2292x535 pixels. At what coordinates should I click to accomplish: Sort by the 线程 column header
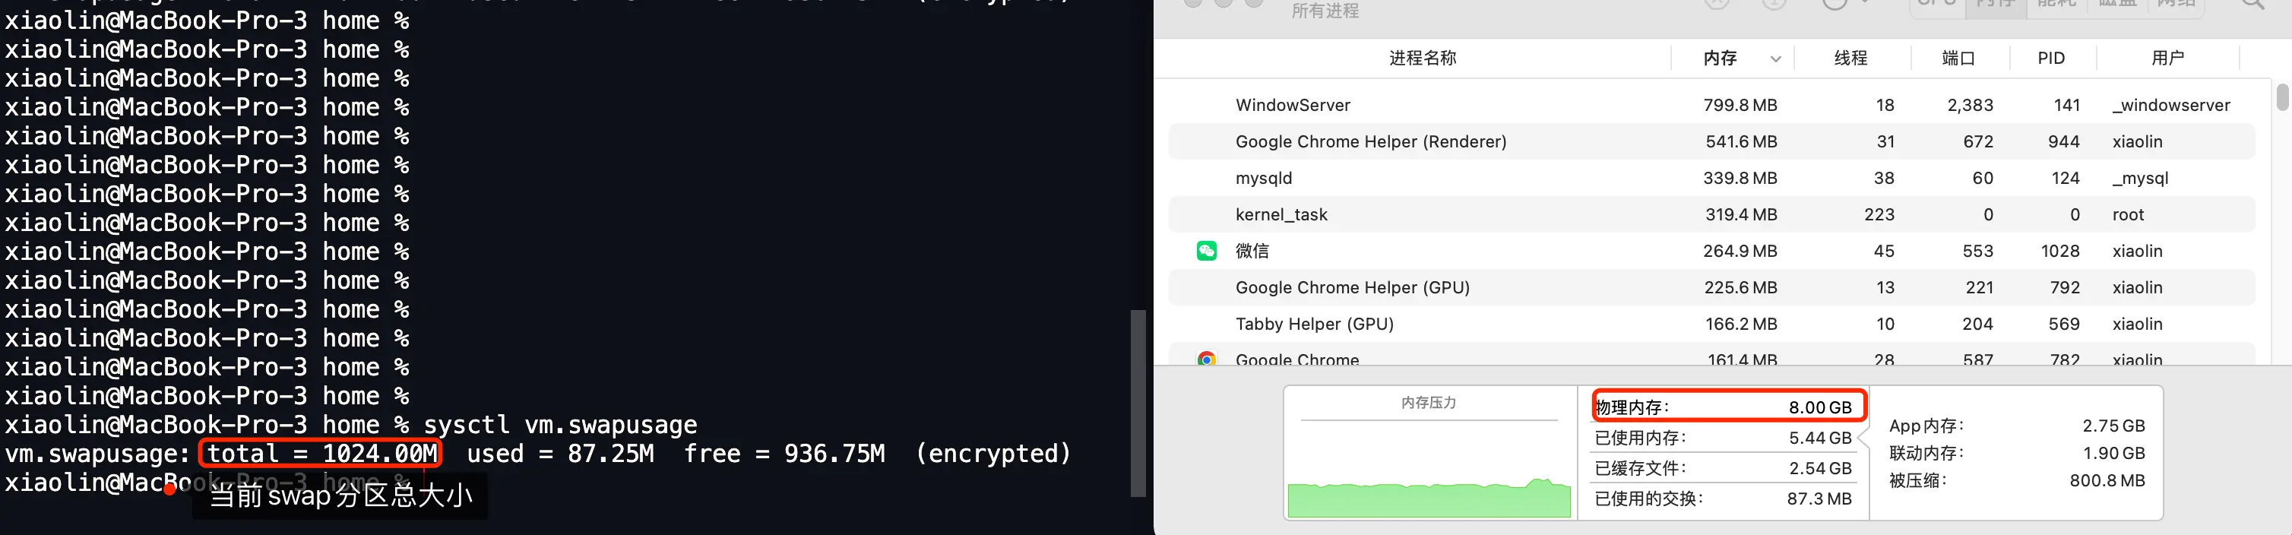click(1850, 59)
